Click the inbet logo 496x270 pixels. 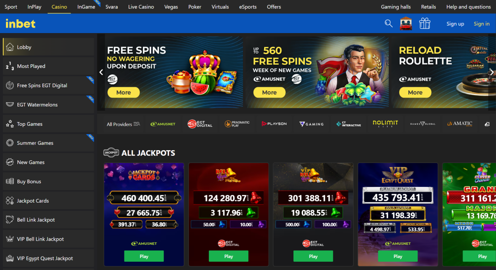(20, 24)
